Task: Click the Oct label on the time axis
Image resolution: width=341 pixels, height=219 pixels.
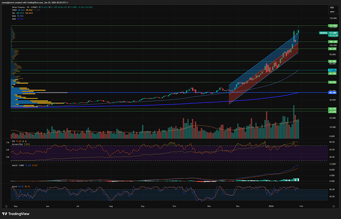Action: click(173, 206)
